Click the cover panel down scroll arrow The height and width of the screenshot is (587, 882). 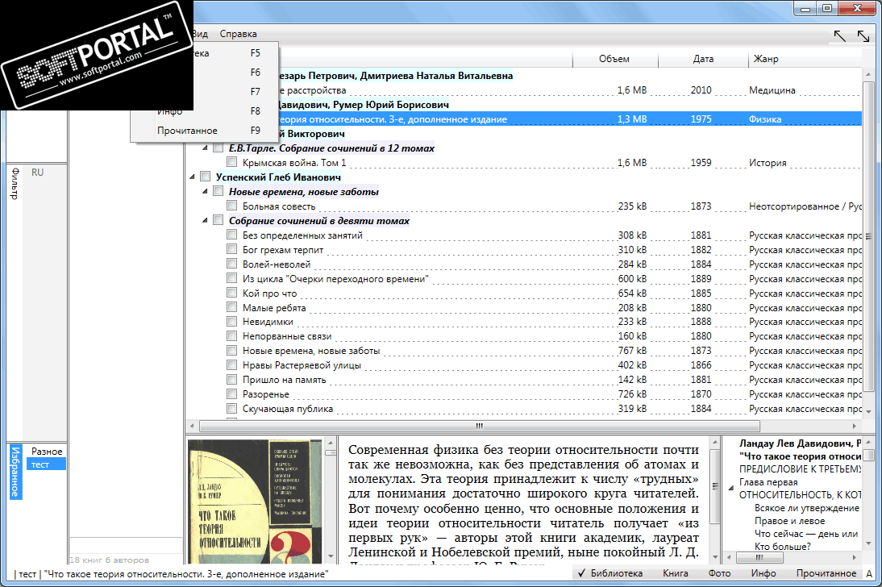pyautogui.click(x=331, y=556)
